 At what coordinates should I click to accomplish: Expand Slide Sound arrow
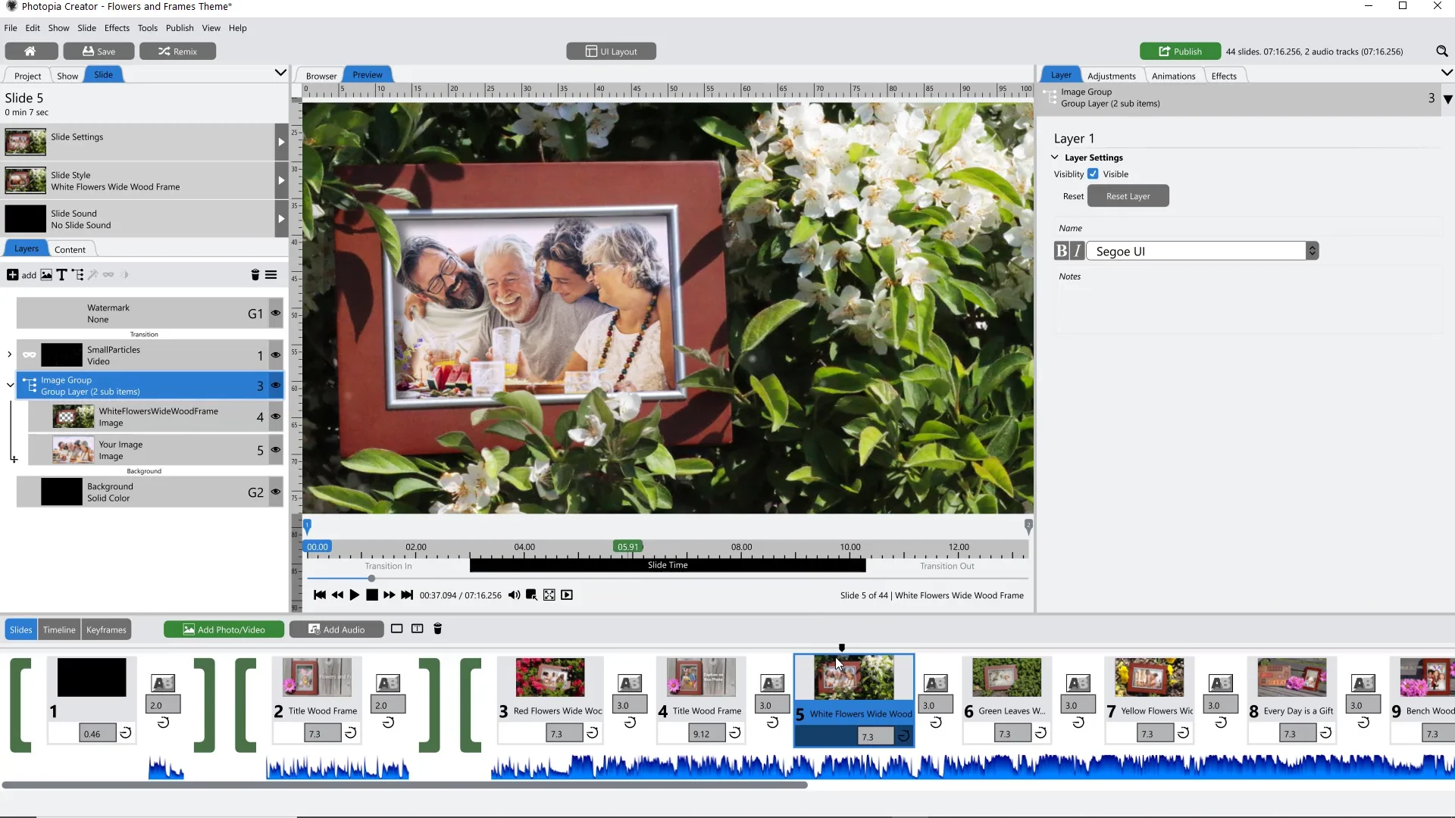click(x=281, y=219)
